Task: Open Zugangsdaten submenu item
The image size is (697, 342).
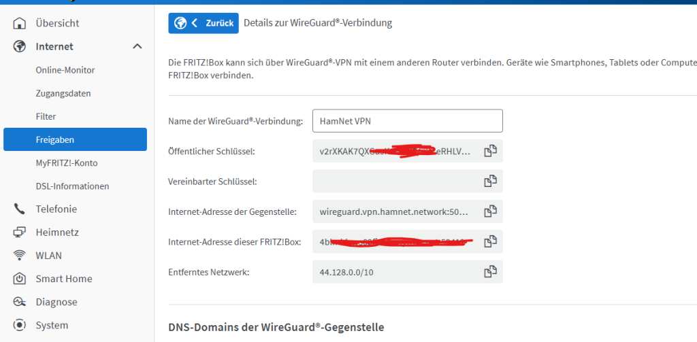Action: coord(63,93)
